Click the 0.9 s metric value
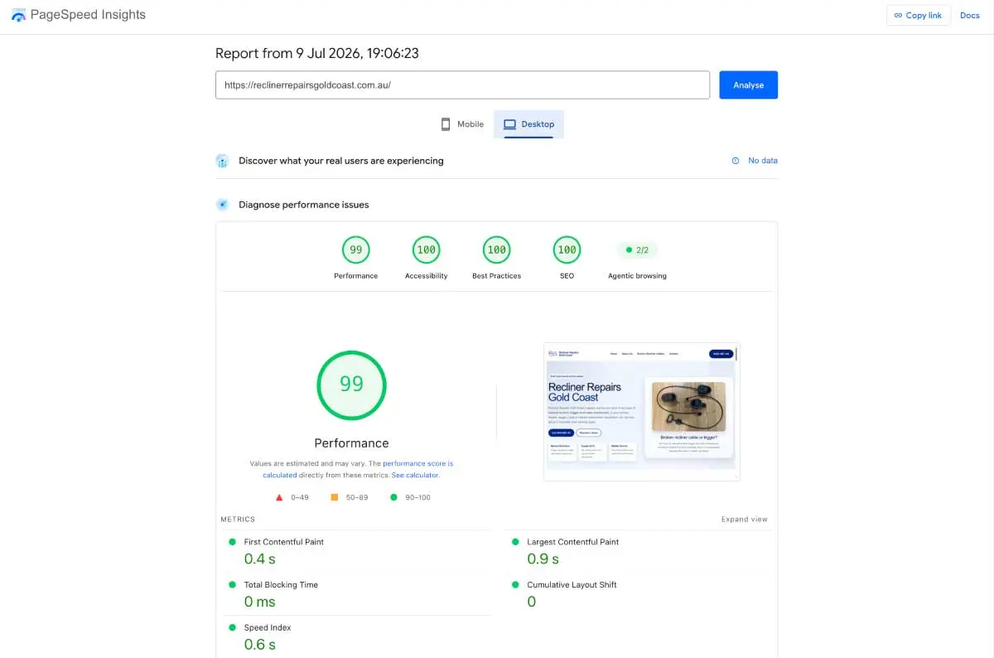 pos(543,559)
